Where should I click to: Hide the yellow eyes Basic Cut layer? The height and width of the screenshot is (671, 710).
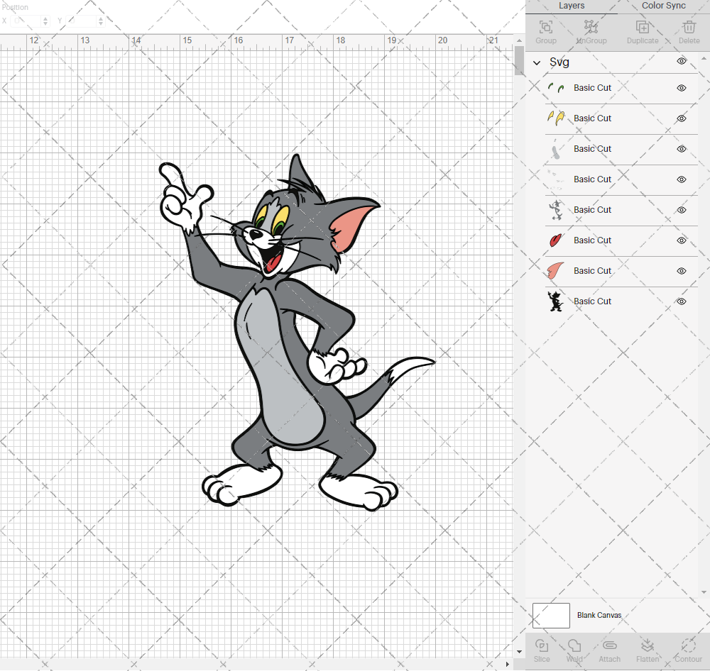(x=682, y=118)
